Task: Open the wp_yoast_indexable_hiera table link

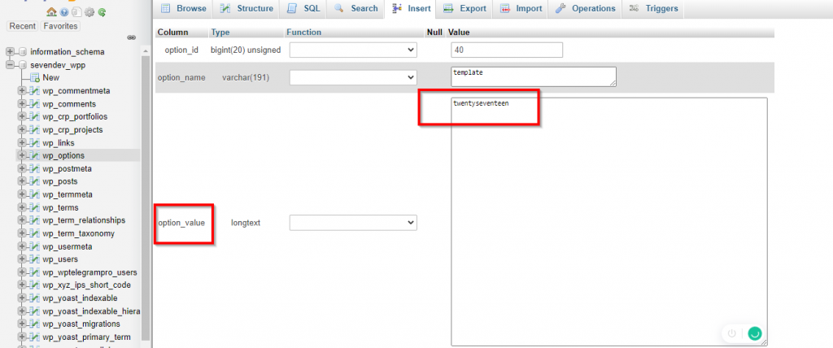Action: click(91, 311)
